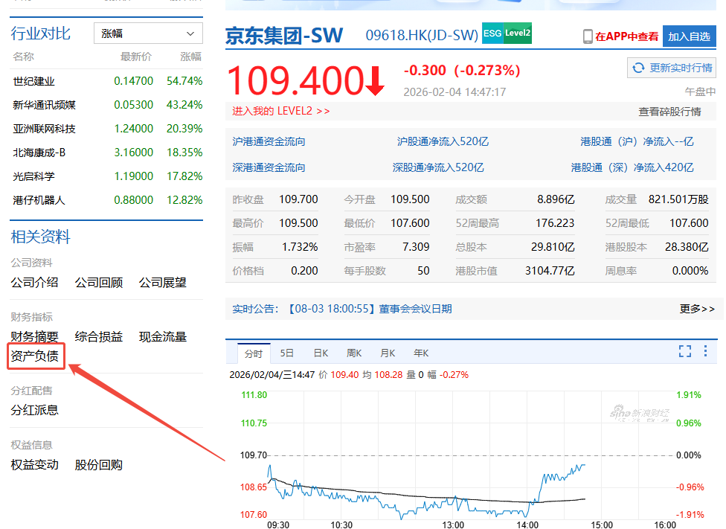Select the 5日 chart tab
Screen dimensions: 726x529
point(287,353)
